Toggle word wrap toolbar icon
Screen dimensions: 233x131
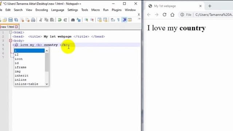(x=113, y=20)
